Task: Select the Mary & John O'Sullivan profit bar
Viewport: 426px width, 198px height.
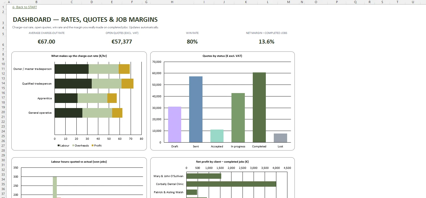Action: (x=204, y=176)
